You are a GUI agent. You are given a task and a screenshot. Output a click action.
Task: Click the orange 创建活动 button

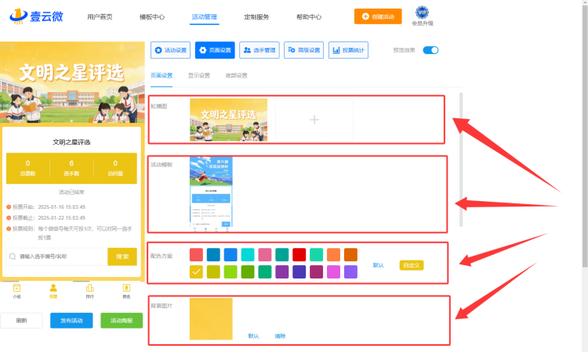(378, 16)
